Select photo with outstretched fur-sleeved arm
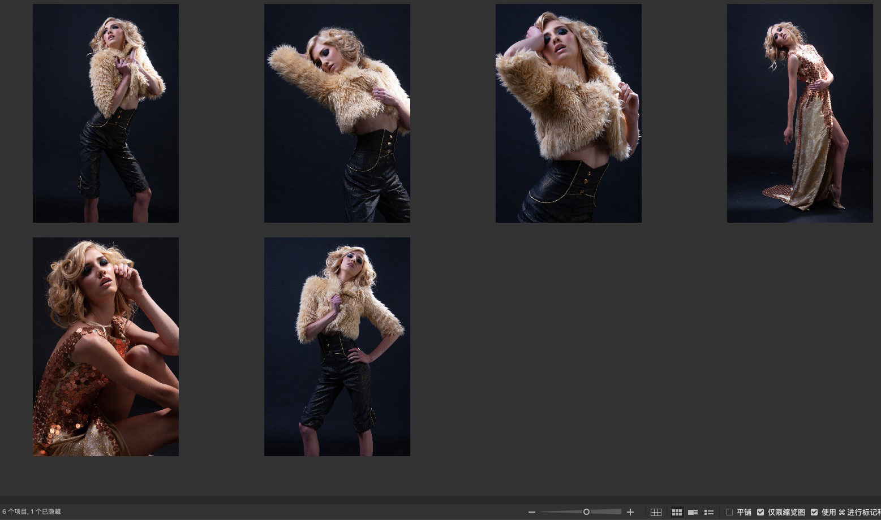 [x=337, y=113]
